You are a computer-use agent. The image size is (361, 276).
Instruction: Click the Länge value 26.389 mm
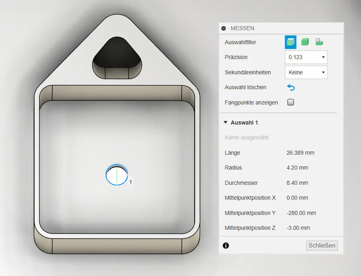(300, 153)
